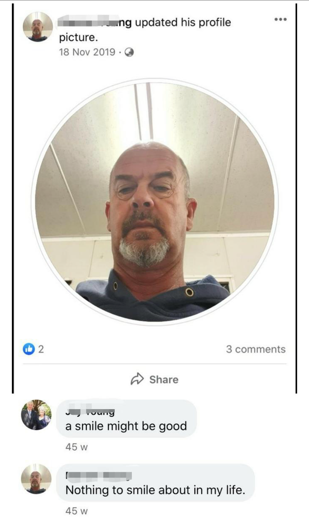Viewport: 309px width, 529px height.
Task: Click '45 w' under 'a smile might be good'
Action: click(x=77, y=447)
